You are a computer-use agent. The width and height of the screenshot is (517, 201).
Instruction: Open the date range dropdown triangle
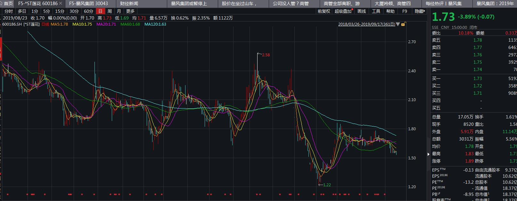tap(398, 24)
